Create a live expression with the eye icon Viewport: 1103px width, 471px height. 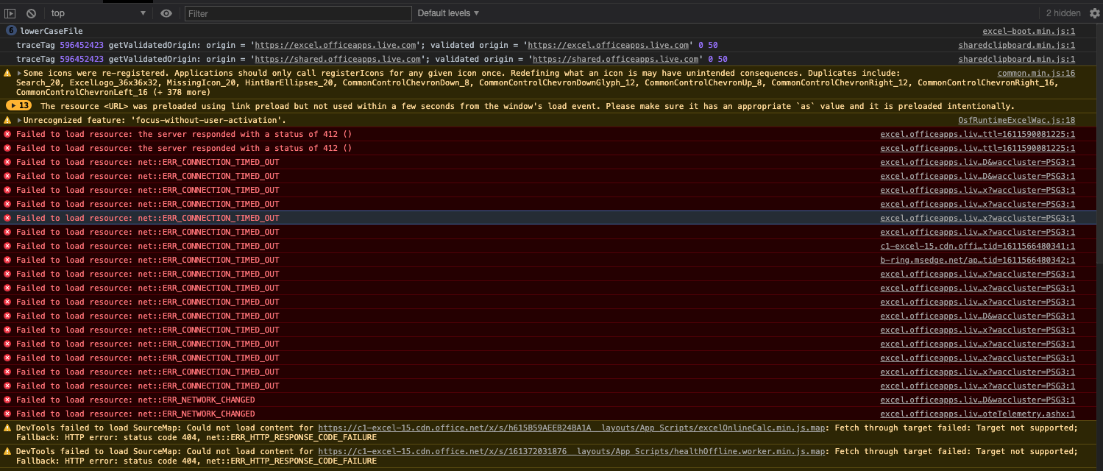coord(166,13)
